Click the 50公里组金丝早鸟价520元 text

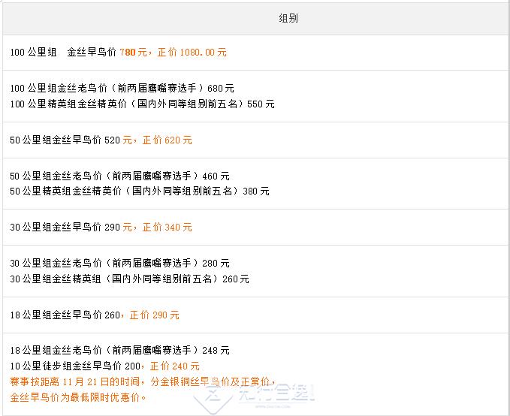click(x=71, y=140)
